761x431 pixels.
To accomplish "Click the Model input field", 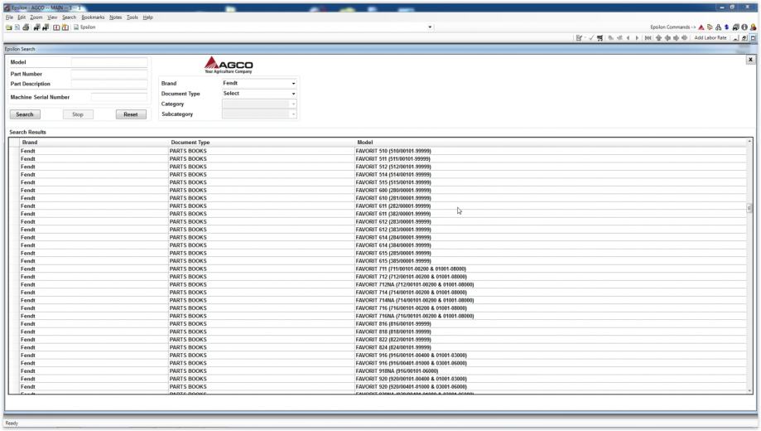I will tap(109, 62).
